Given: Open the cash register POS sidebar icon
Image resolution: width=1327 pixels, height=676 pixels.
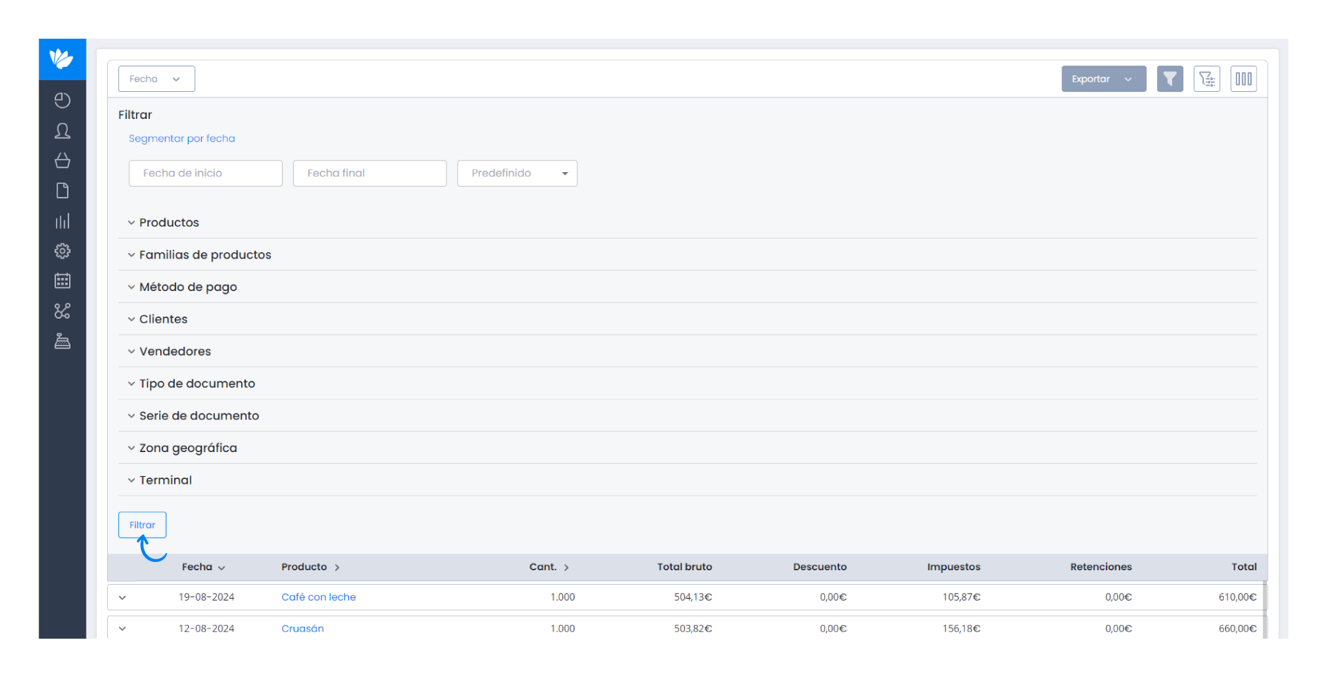Looking at the screenshot, I should tap(62, 341).
